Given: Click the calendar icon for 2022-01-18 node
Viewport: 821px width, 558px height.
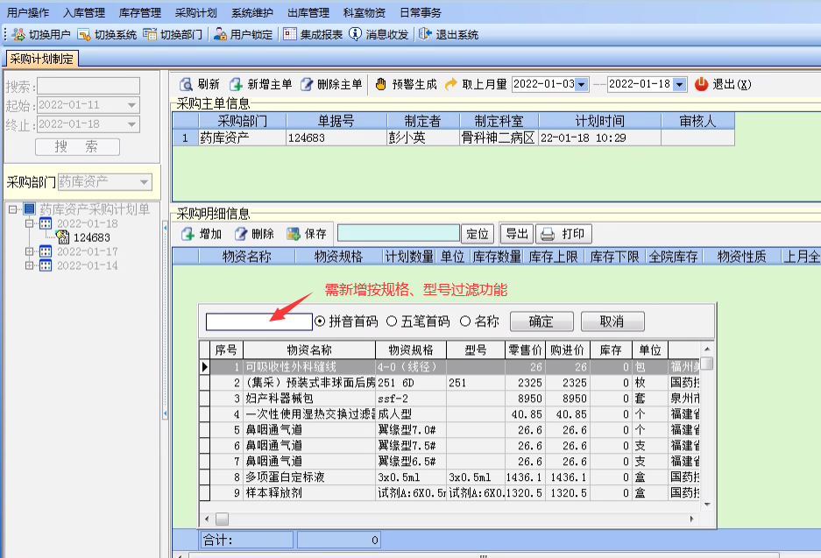Looking at the screenshot, I should click(46, 224).
